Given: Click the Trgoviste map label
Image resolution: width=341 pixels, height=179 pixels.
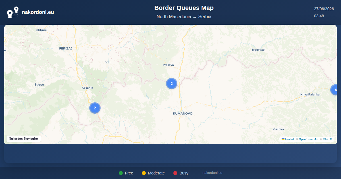Looking at the screenshot, I should coord(258,50).
